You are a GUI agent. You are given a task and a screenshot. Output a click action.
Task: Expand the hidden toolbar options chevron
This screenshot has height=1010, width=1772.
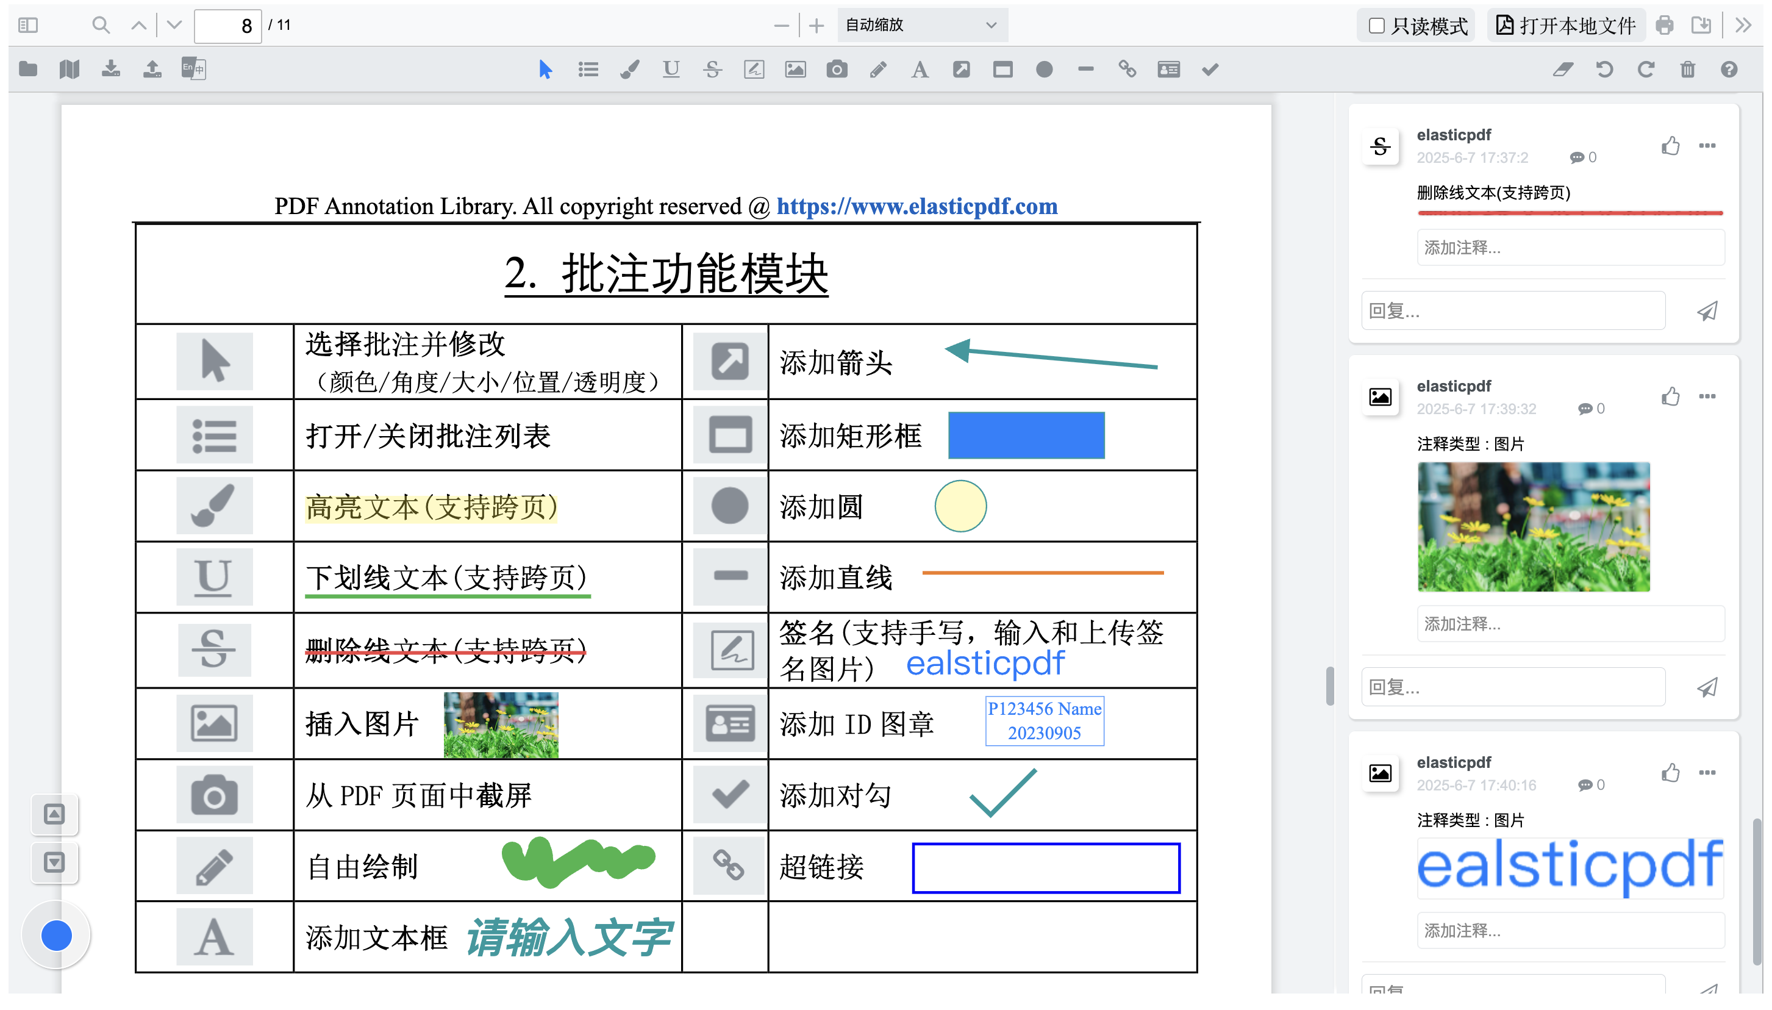[x=1742, y=25]
